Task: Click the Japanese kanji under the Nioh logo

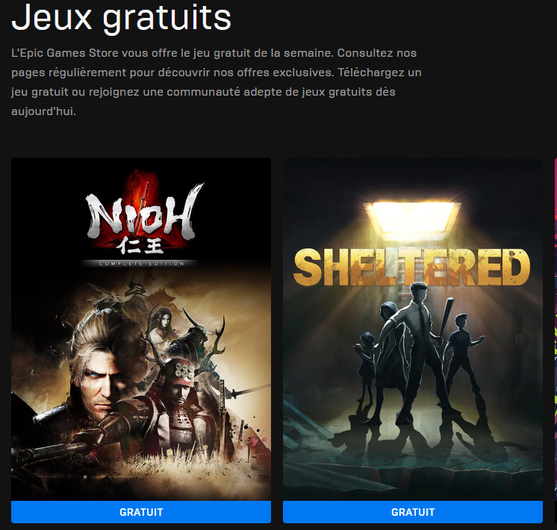Action: coord(140,246)
